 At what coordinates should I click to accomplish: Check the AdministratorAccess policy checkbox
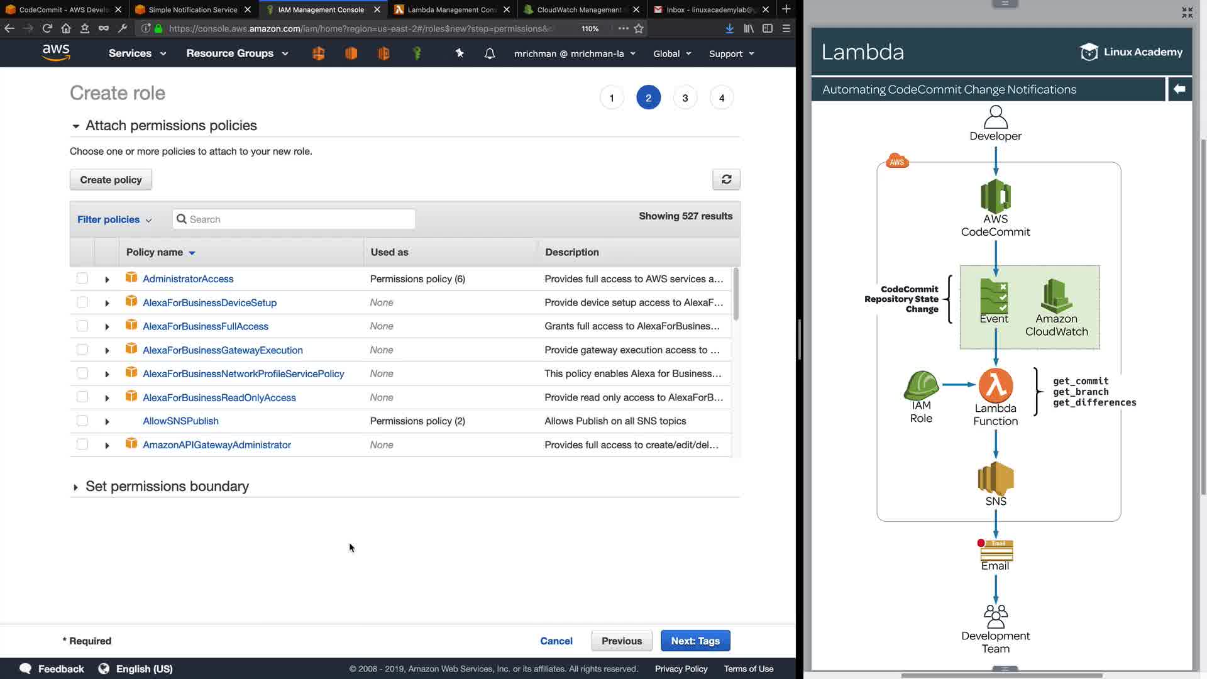pos(82,279)
